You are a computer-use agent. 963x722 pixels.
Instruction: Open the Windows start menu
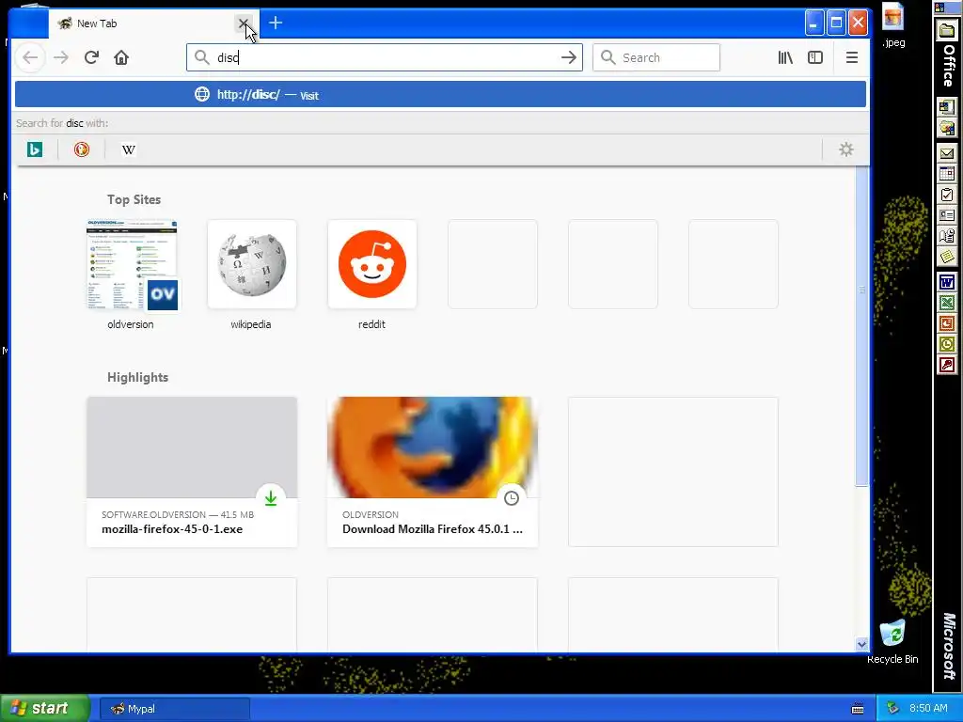click(44, 709)
